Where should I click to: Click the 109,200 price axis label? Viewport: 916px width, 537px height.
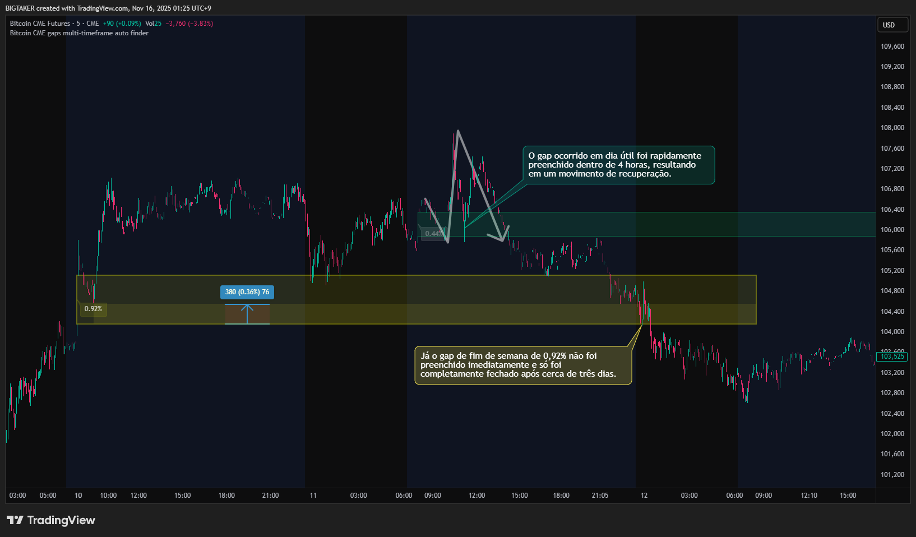892,67
